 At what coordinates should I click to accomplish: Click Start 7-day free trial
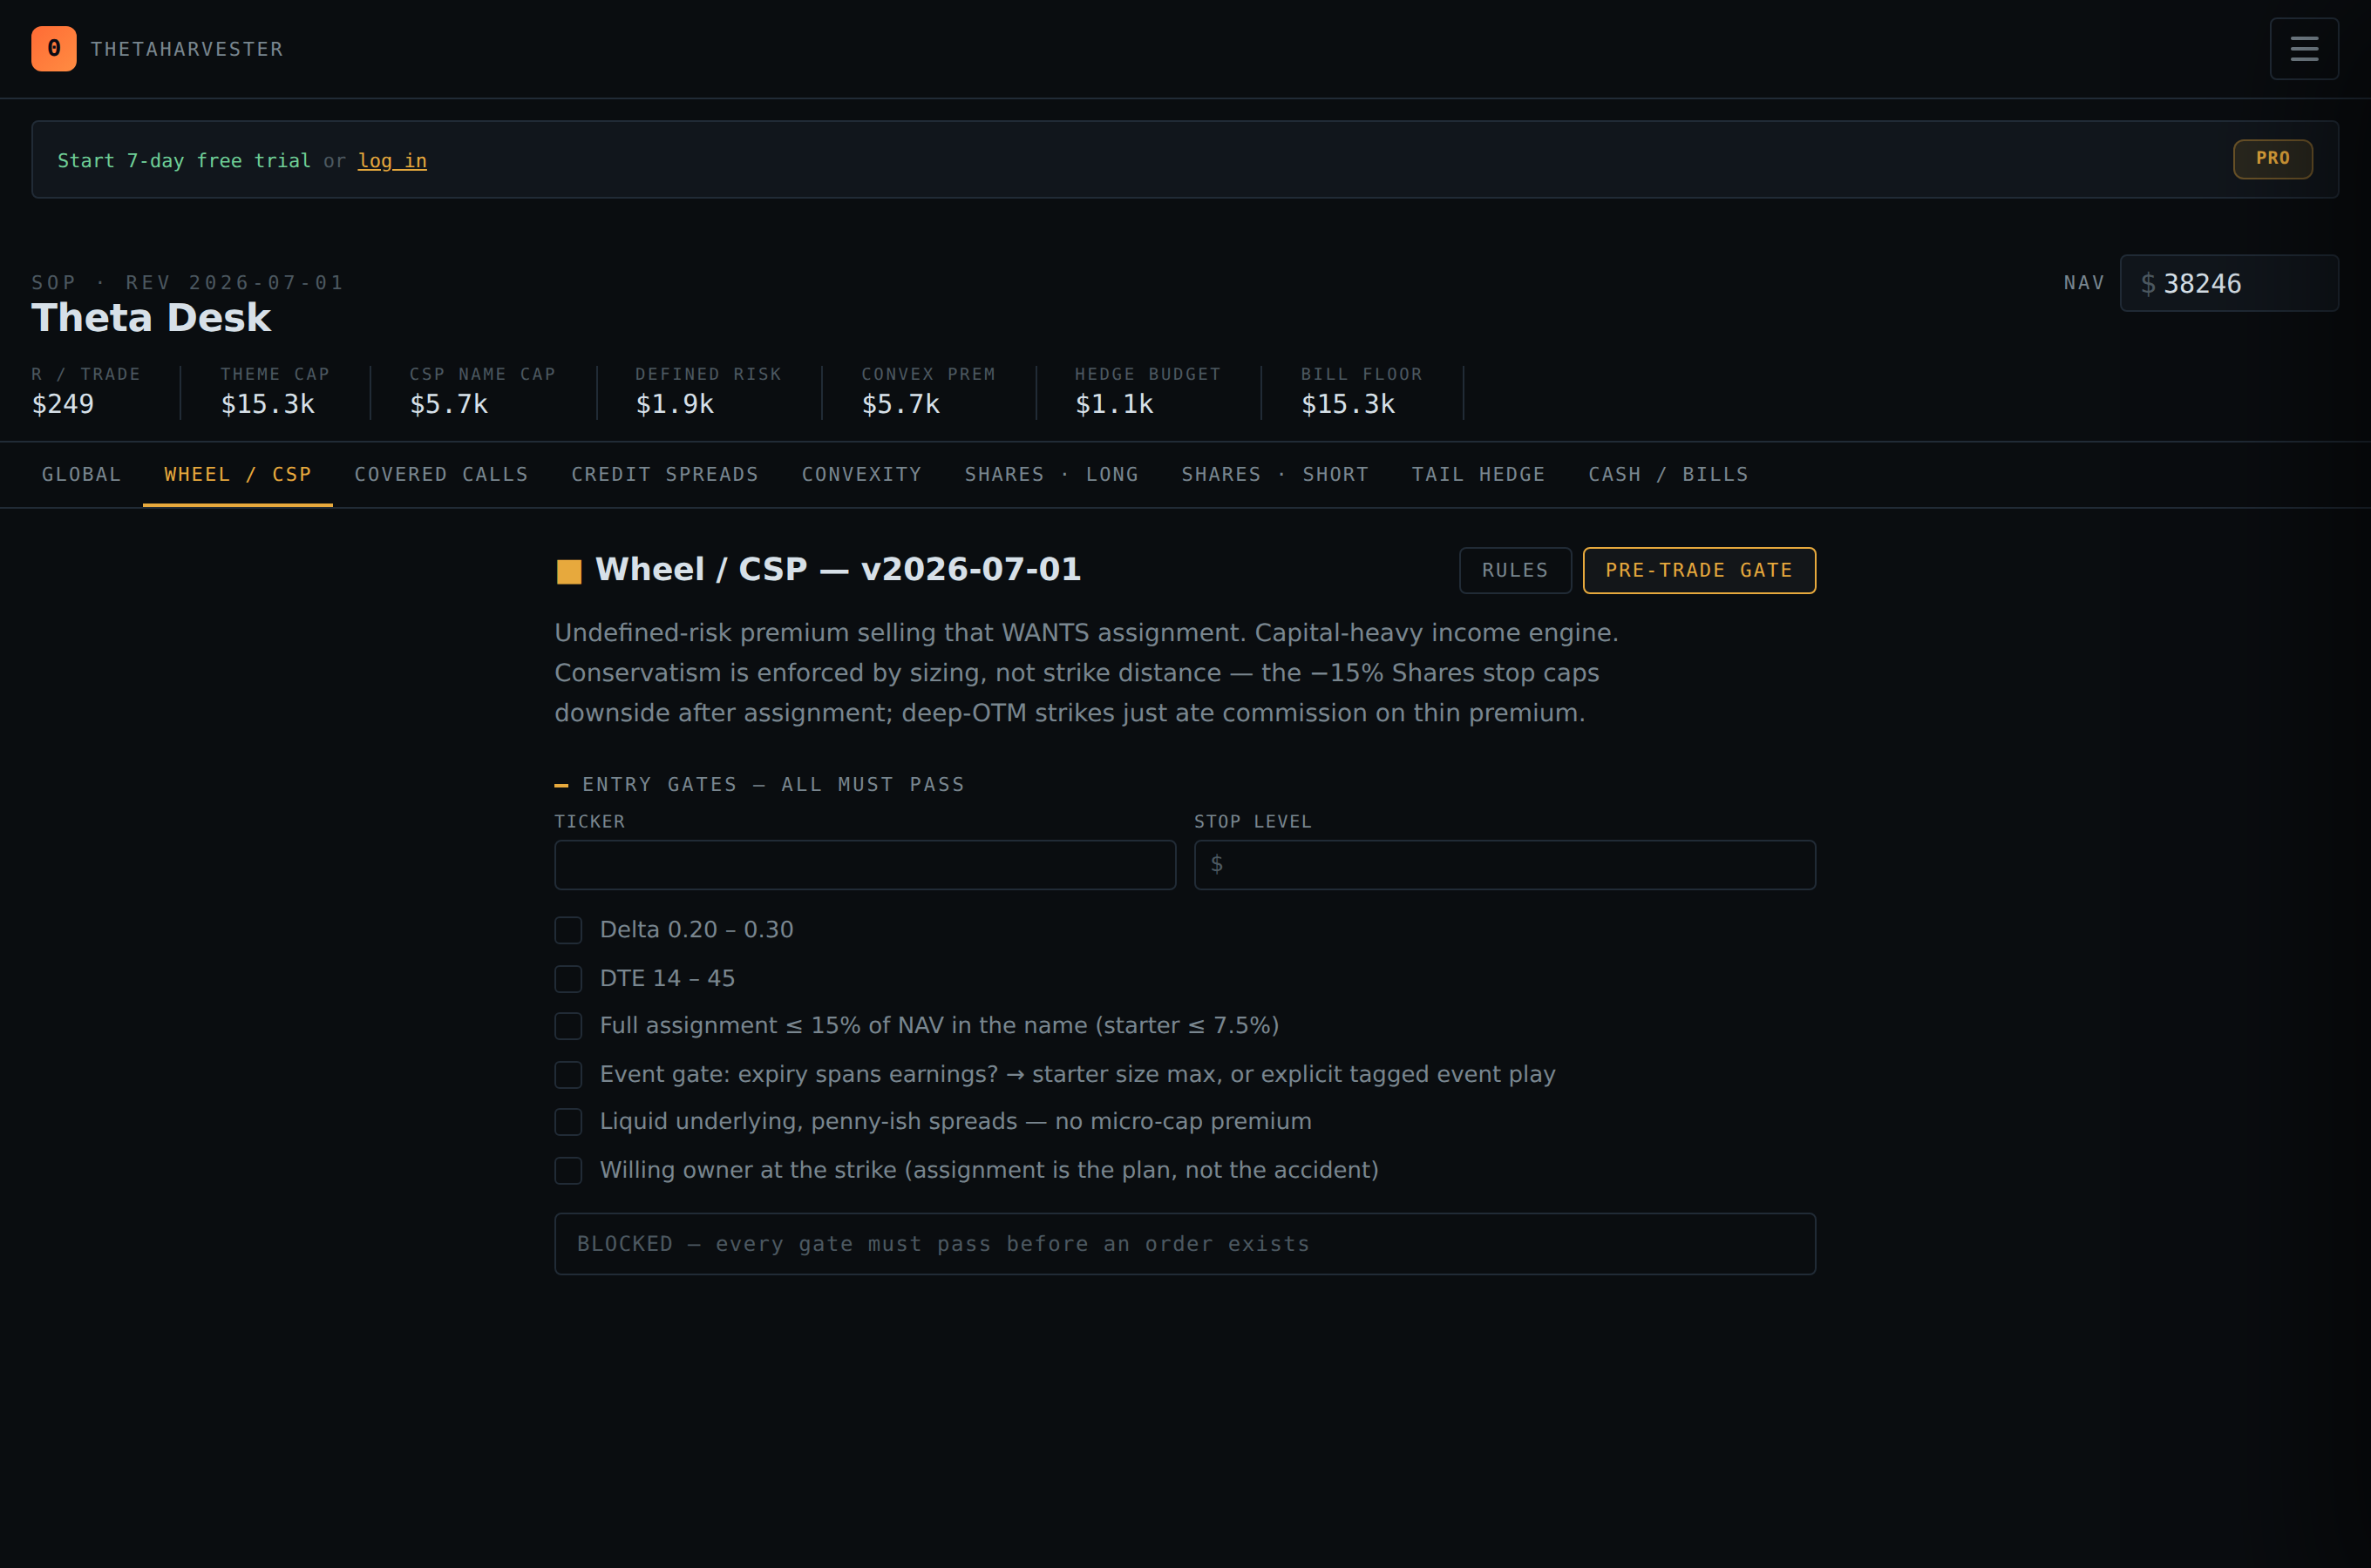tap(184, 161)
